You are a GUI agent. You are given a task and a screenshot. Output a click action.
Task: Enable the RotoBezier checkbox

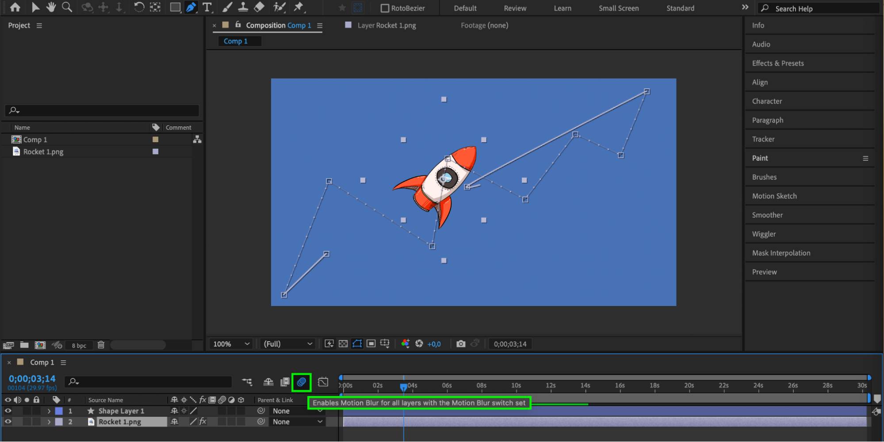coord(385,8)
